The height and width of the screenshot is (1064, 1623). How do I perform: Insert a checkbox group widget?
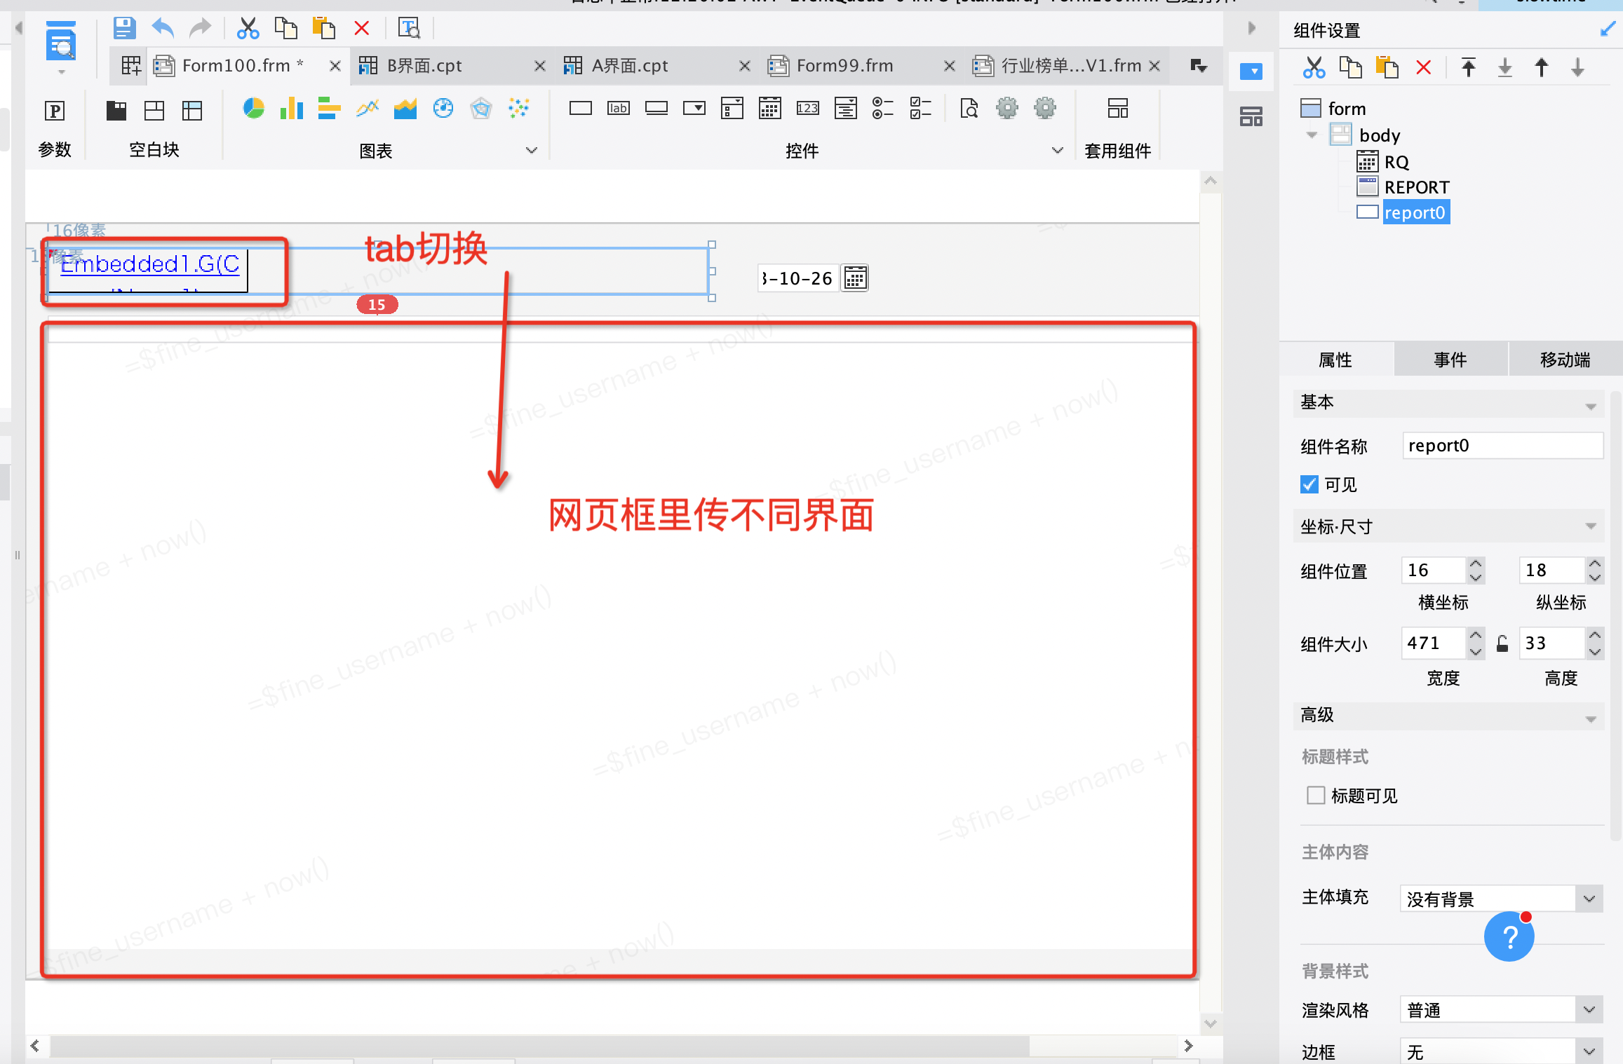tap(921, 108)
